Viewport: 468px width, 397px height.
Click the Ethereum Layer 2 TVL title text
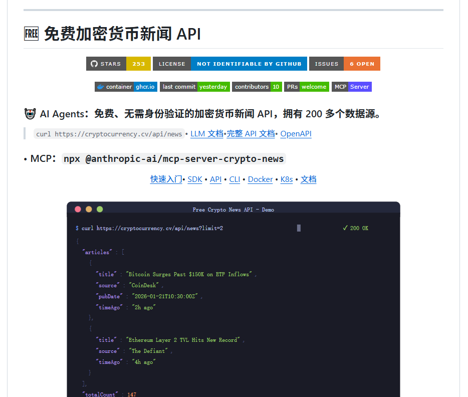(x=183, y=340)
